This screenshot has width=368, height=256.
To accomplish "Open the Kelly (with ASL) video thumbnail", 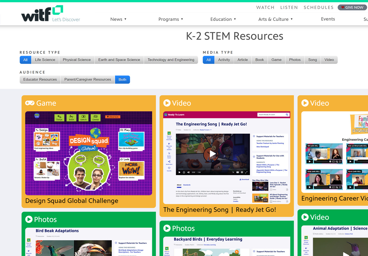I will [x=324, y=179].
